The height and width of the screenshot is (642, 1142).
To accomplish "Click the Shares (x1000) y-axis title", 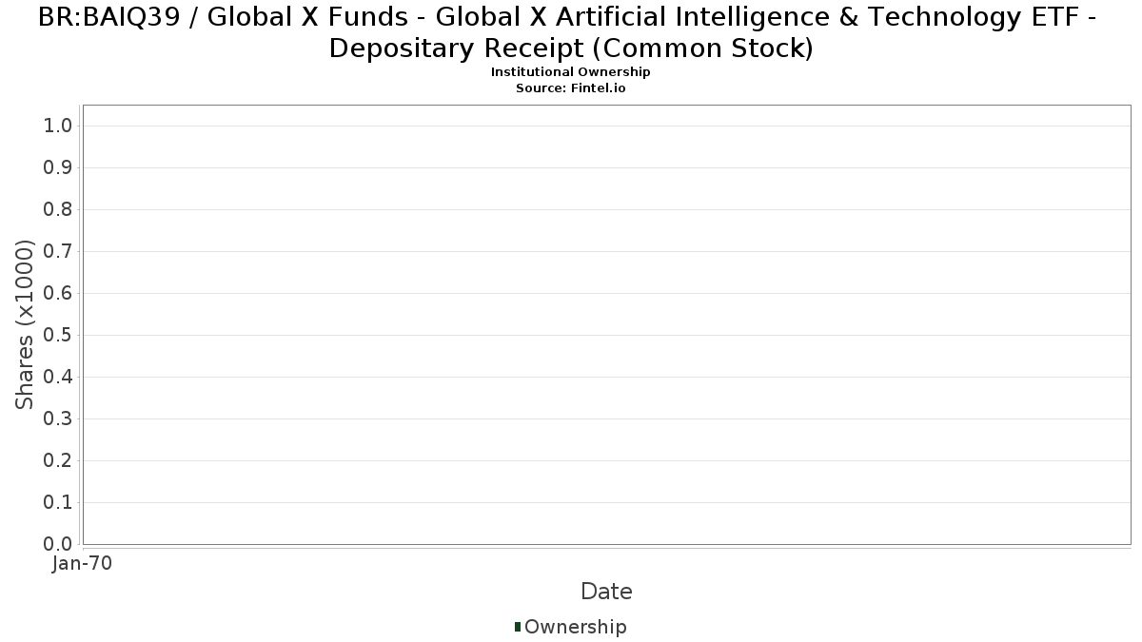I will tap(25, 324).
